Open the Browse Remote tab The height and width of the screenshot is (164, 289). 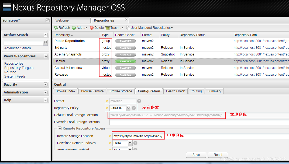pos(92,91)
